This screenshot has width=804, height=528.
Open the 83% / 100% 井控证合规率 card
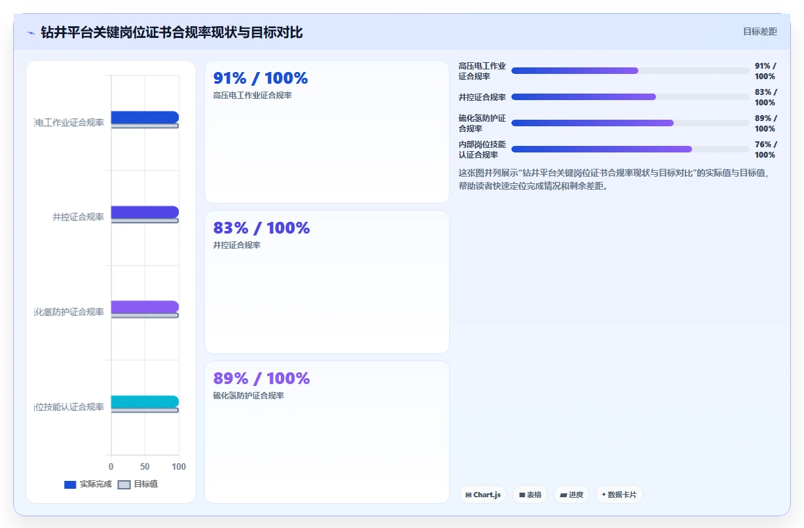click(327, 282)
